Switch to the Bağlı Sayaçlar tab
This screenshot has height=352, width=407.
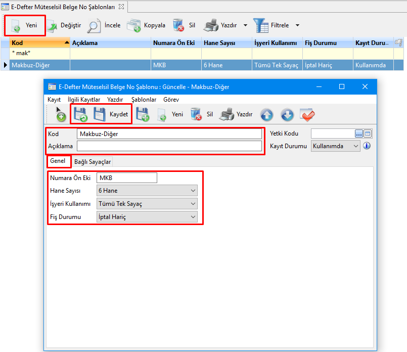(93, 162)
